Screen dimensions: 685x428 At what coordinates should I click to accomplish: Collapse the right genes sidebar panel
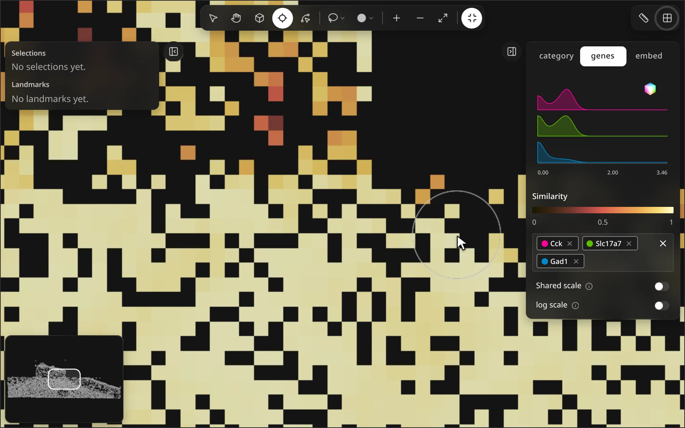point(512,52)
